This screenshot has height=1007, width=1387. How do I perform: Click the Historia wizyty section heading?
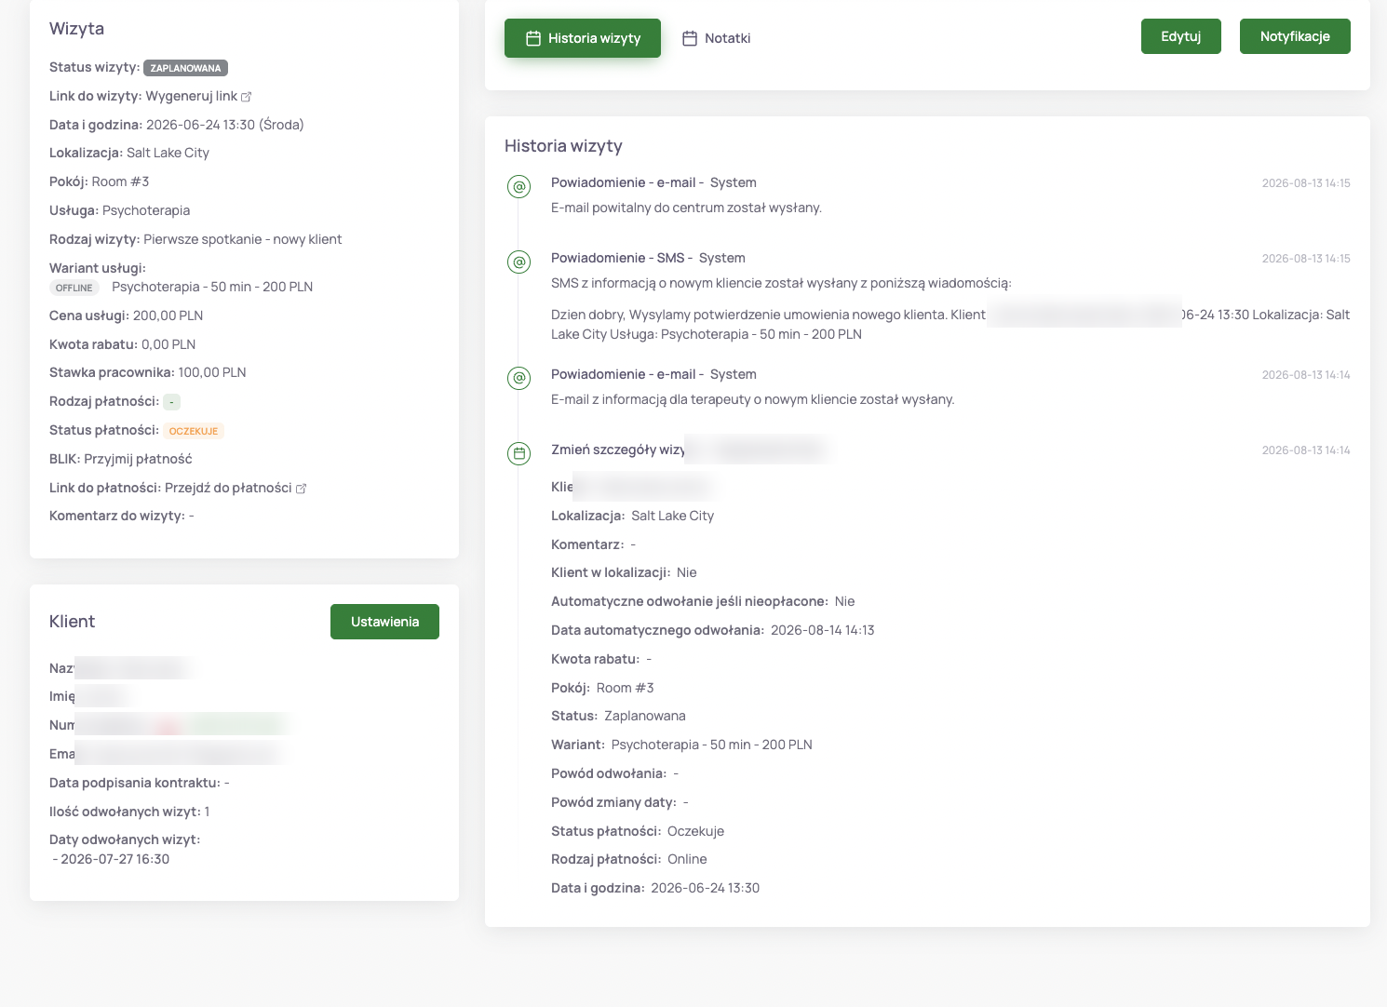(563, 146)
